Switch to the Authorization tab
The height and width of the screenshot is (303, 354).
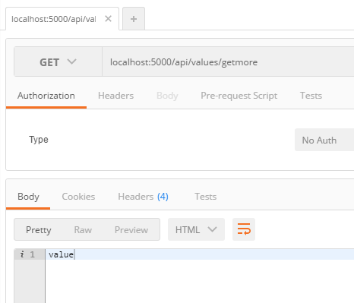click(x=46, y=96)
